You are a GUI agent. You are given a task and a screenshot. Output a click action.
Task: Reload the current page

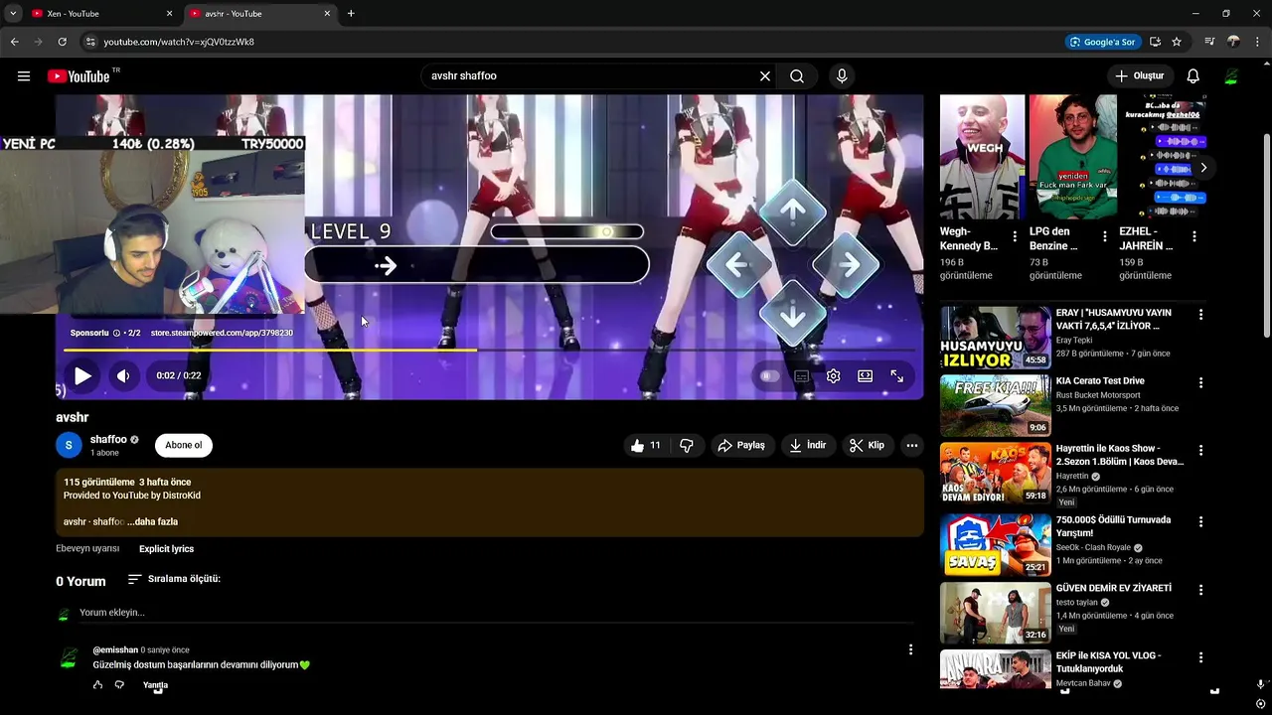[62, 42]
